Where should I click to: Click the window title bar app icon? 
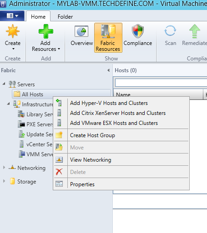click(x=3, y=4)
